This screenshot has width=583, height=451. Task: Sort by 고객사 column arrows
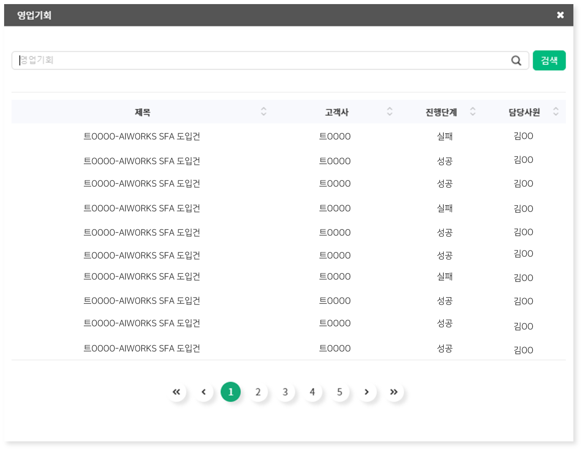tap(390, 111)
